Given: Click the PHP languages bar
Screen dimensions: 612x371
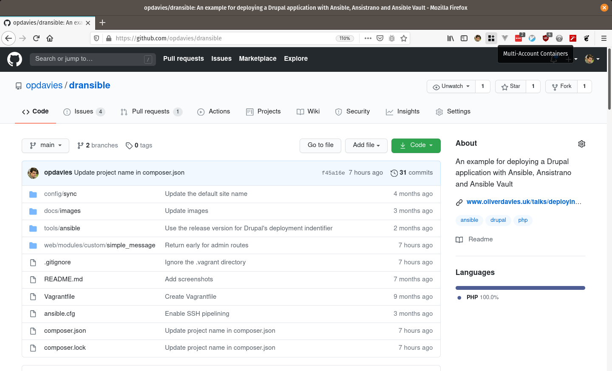Looking at the screenshot, I should pos(520,288).
